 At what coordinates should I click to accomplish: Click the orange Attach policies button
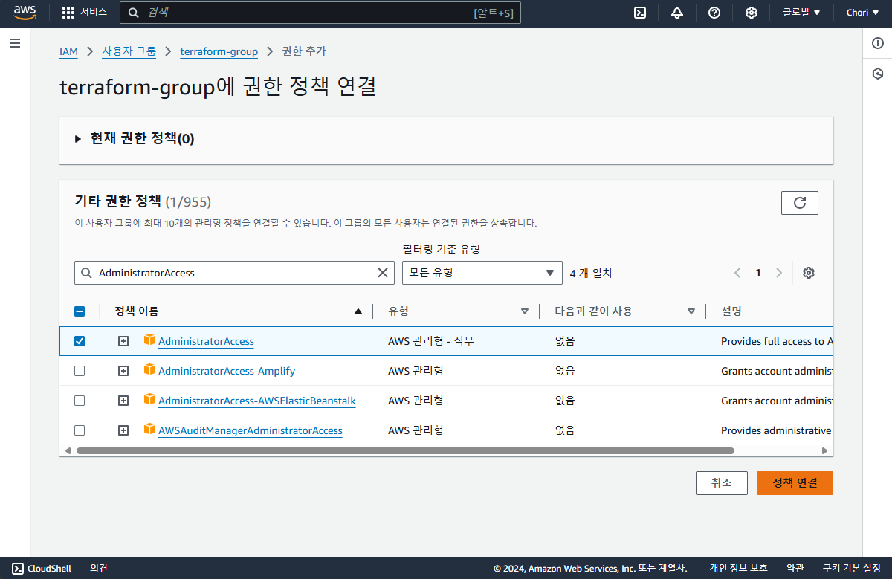click(x=795, y=483)
